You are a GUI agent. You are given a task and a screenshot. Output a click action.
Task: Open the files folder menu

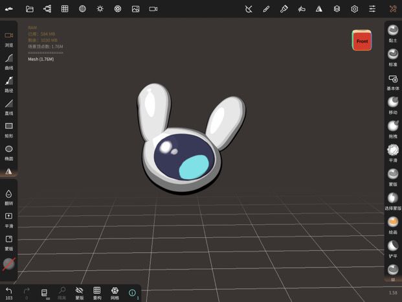pyautogui.click(x=30, y=9)
